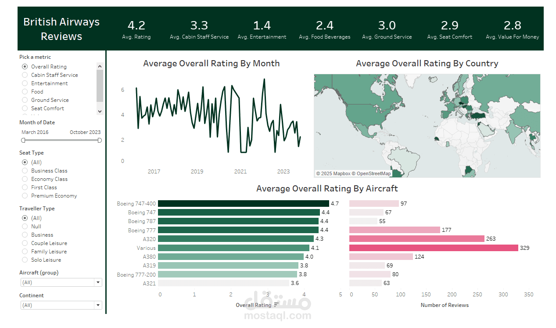
Task: Choose Ground Service metric
Action: pos(25,100)
